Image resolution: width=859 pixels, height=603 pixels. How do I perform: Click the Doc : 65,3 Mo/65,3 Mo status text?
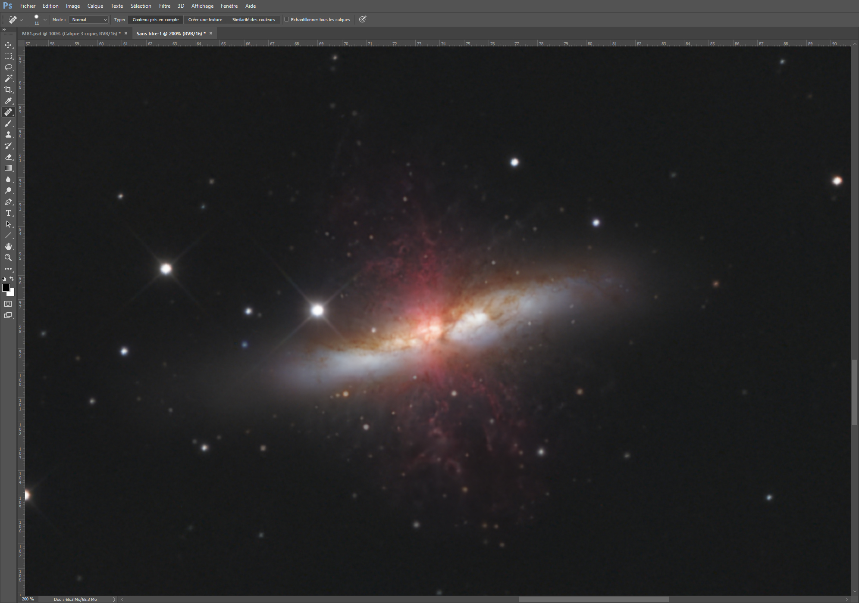[75, 599]
